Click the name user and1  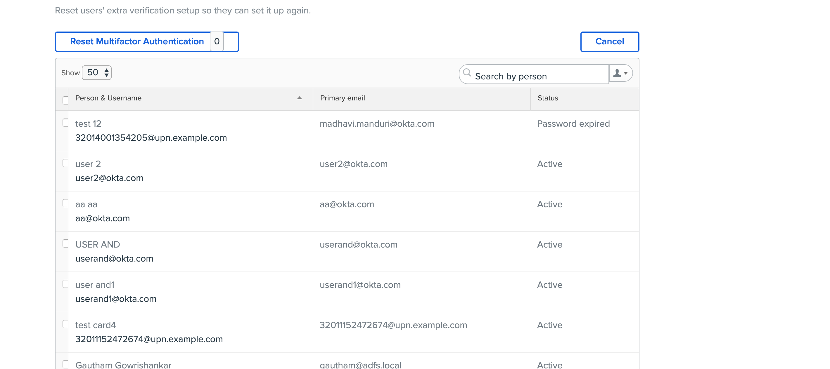(x=95, y=285)
